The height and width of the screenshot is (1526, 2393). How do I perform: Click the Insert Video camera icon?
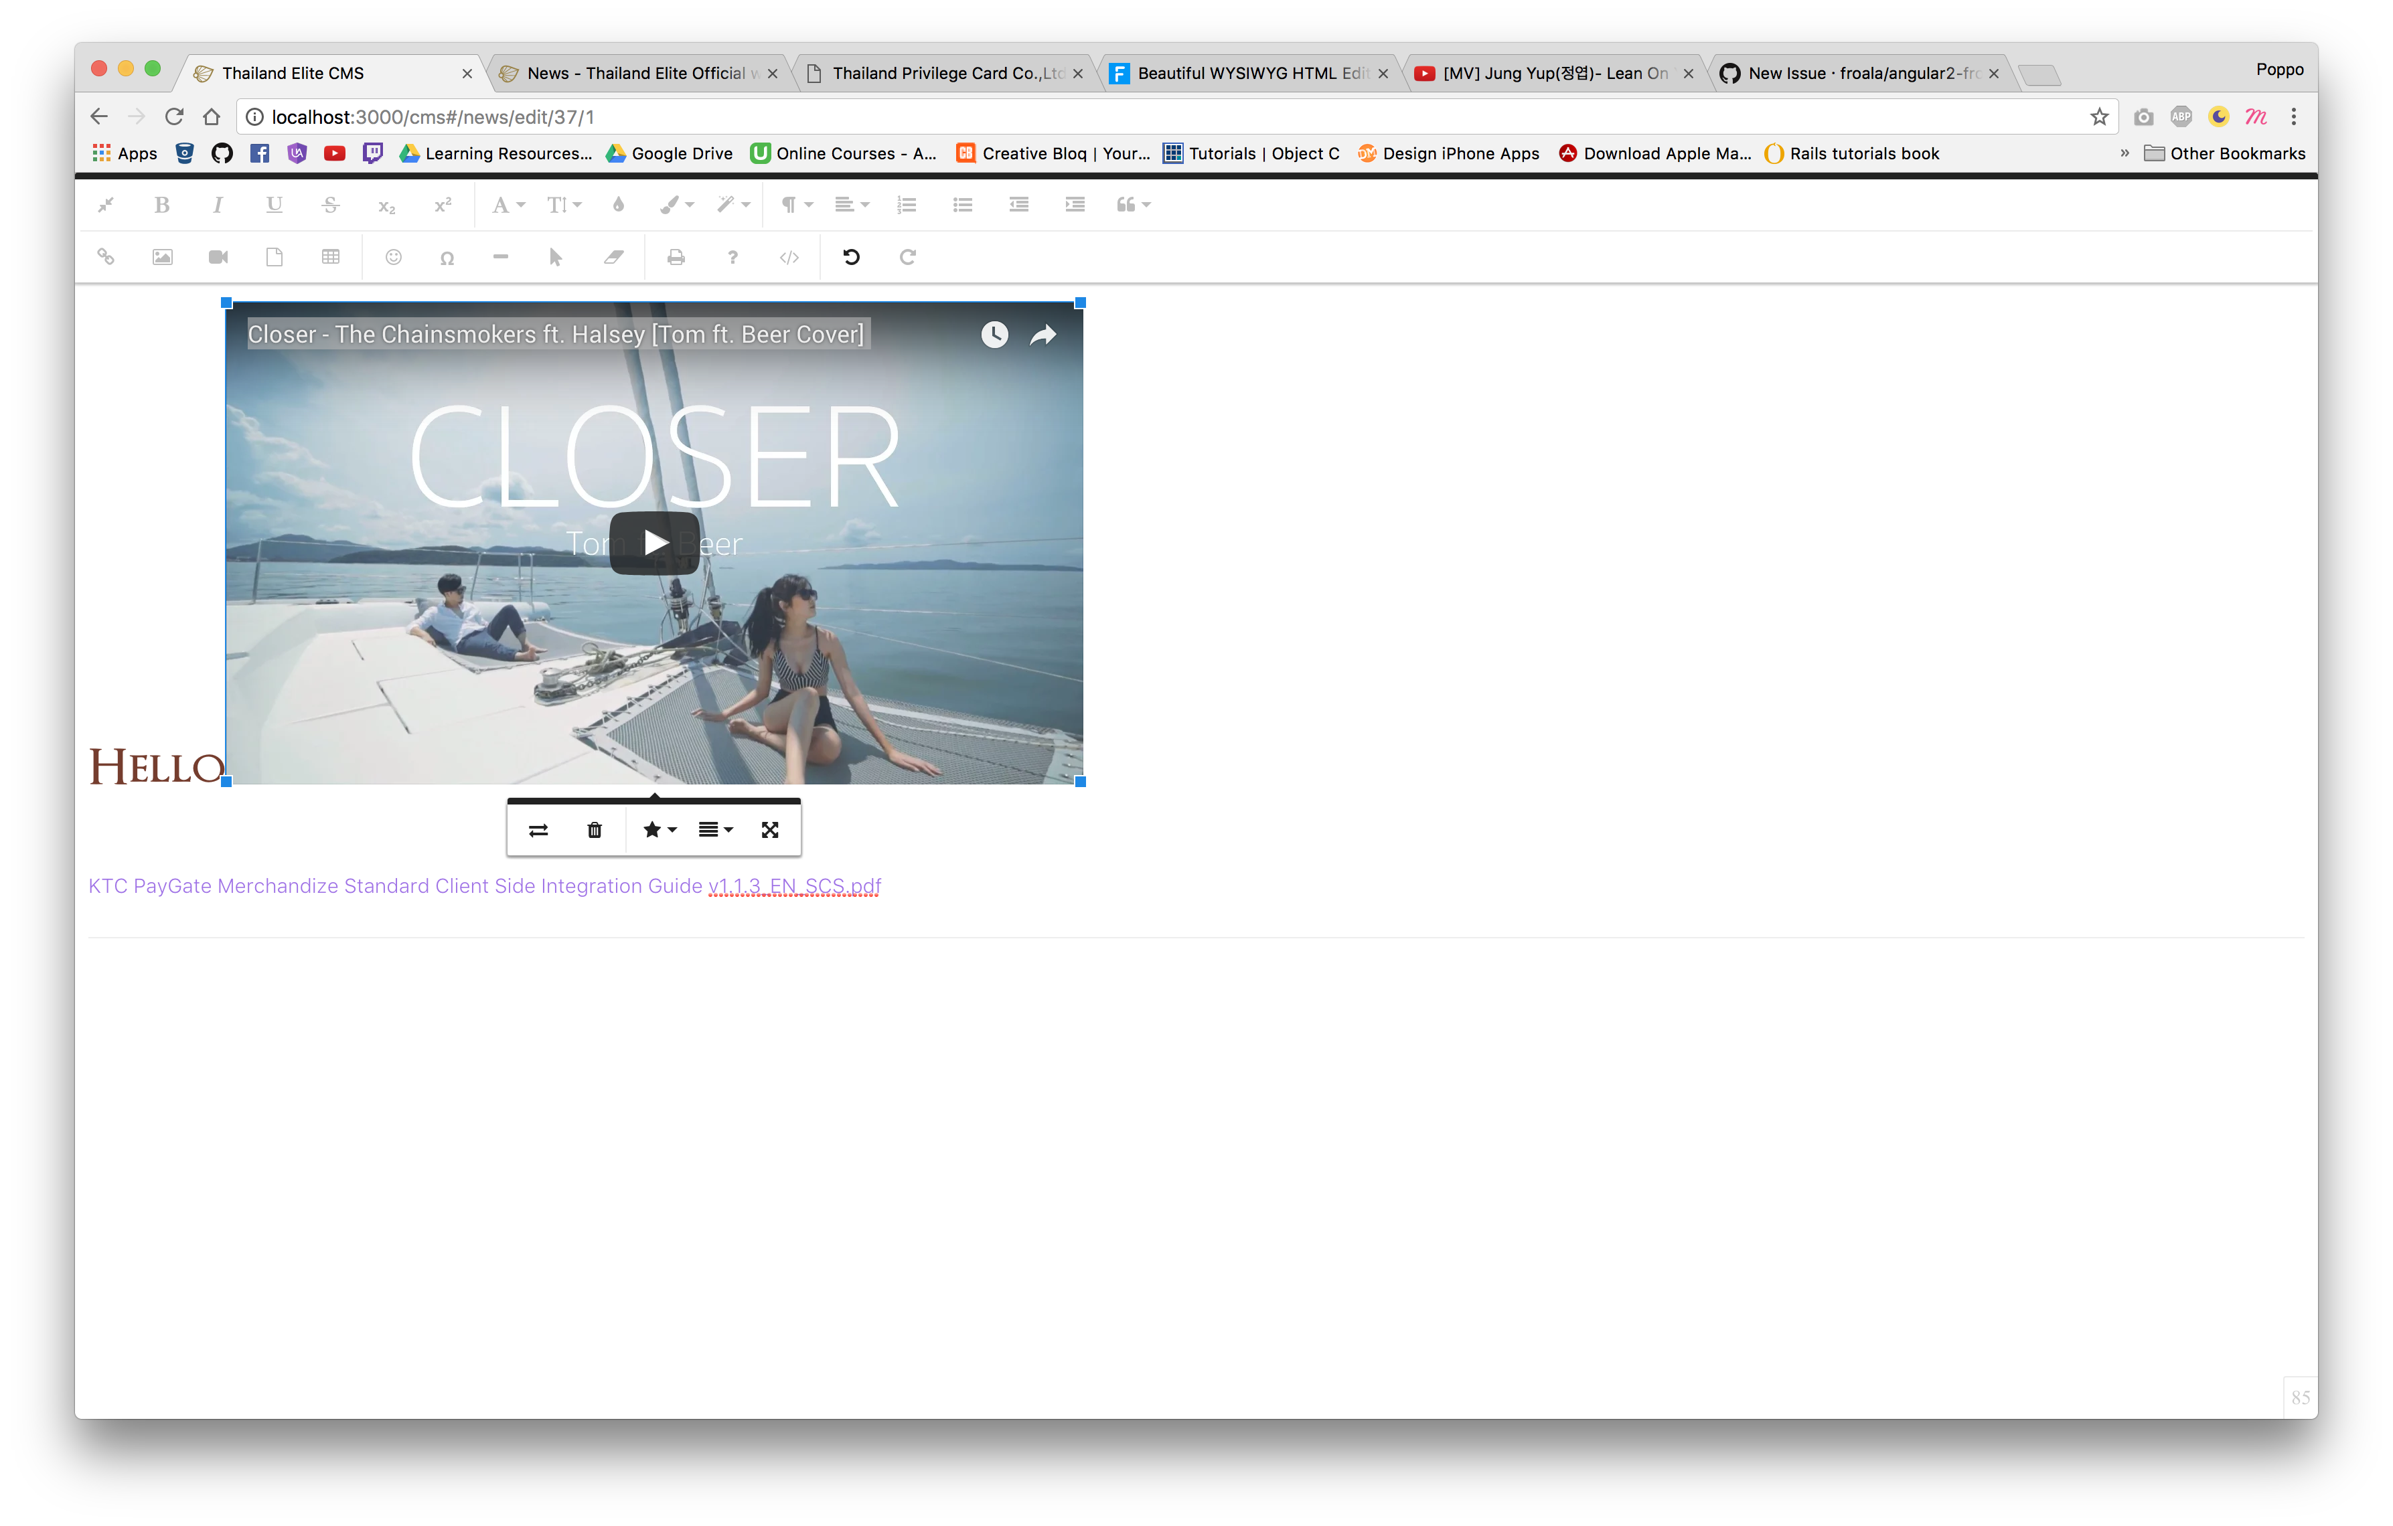pos(219,257)
